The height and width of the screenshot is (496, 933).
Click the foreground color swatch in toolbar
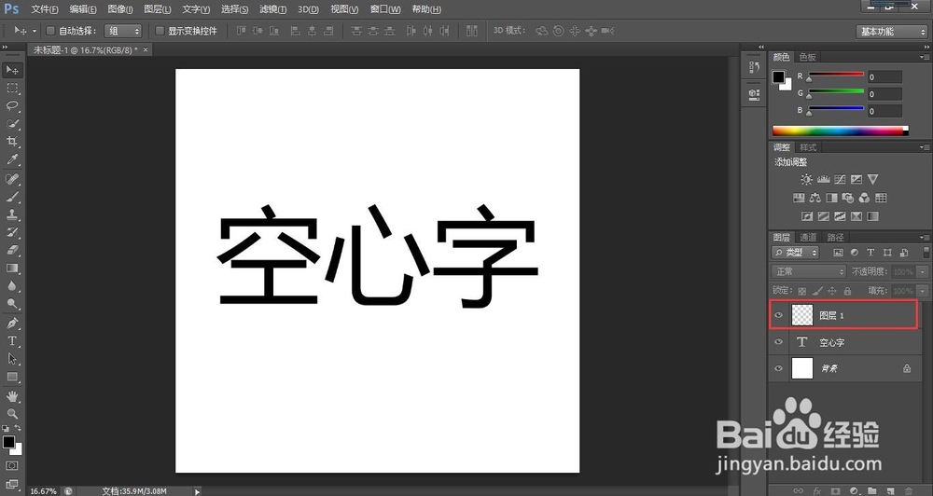8,442
